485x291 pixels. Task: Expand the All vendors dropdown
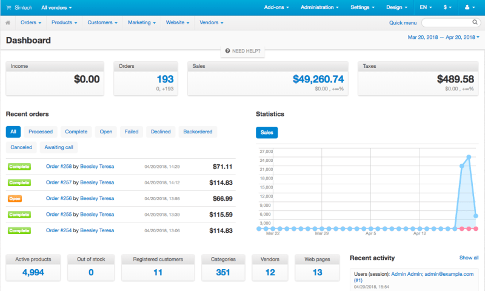point(56,7)
